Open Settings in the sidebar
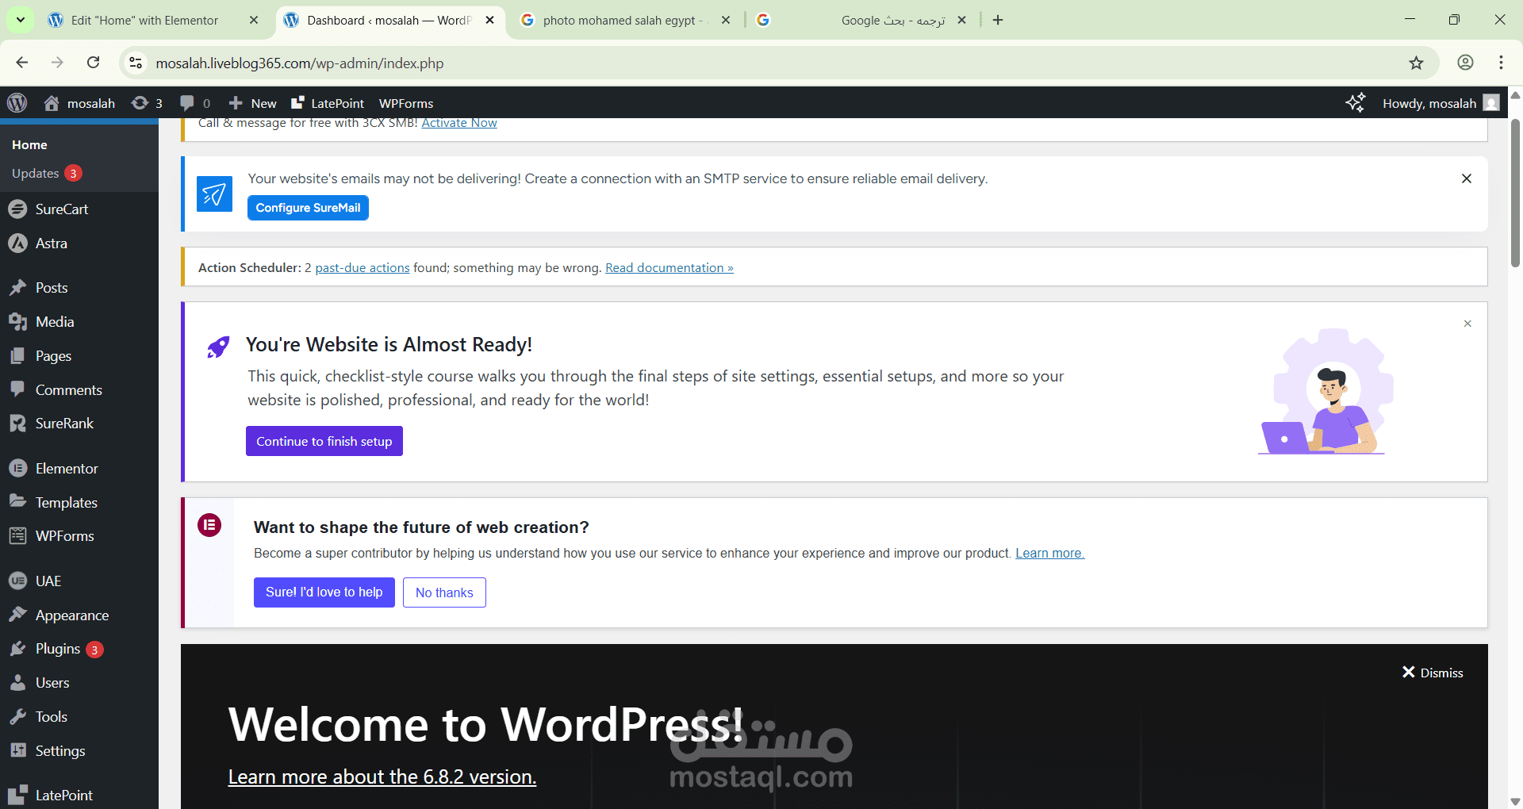Image resolution: width=1523 pixels, height=809 pixels. (x=79, y=751)
